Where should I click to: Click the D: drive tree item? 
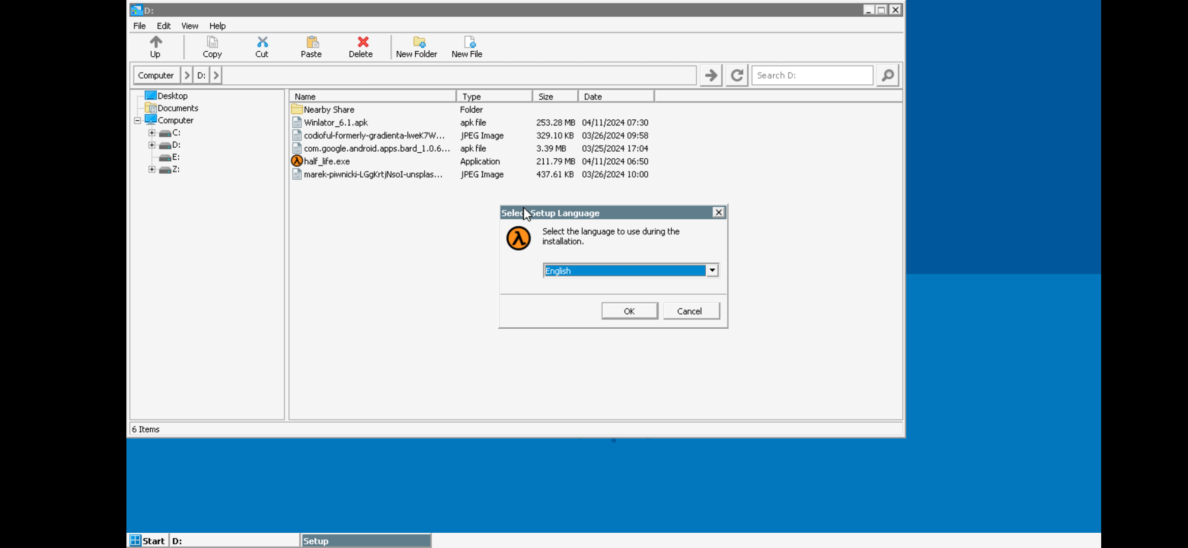tap(175, 145)
